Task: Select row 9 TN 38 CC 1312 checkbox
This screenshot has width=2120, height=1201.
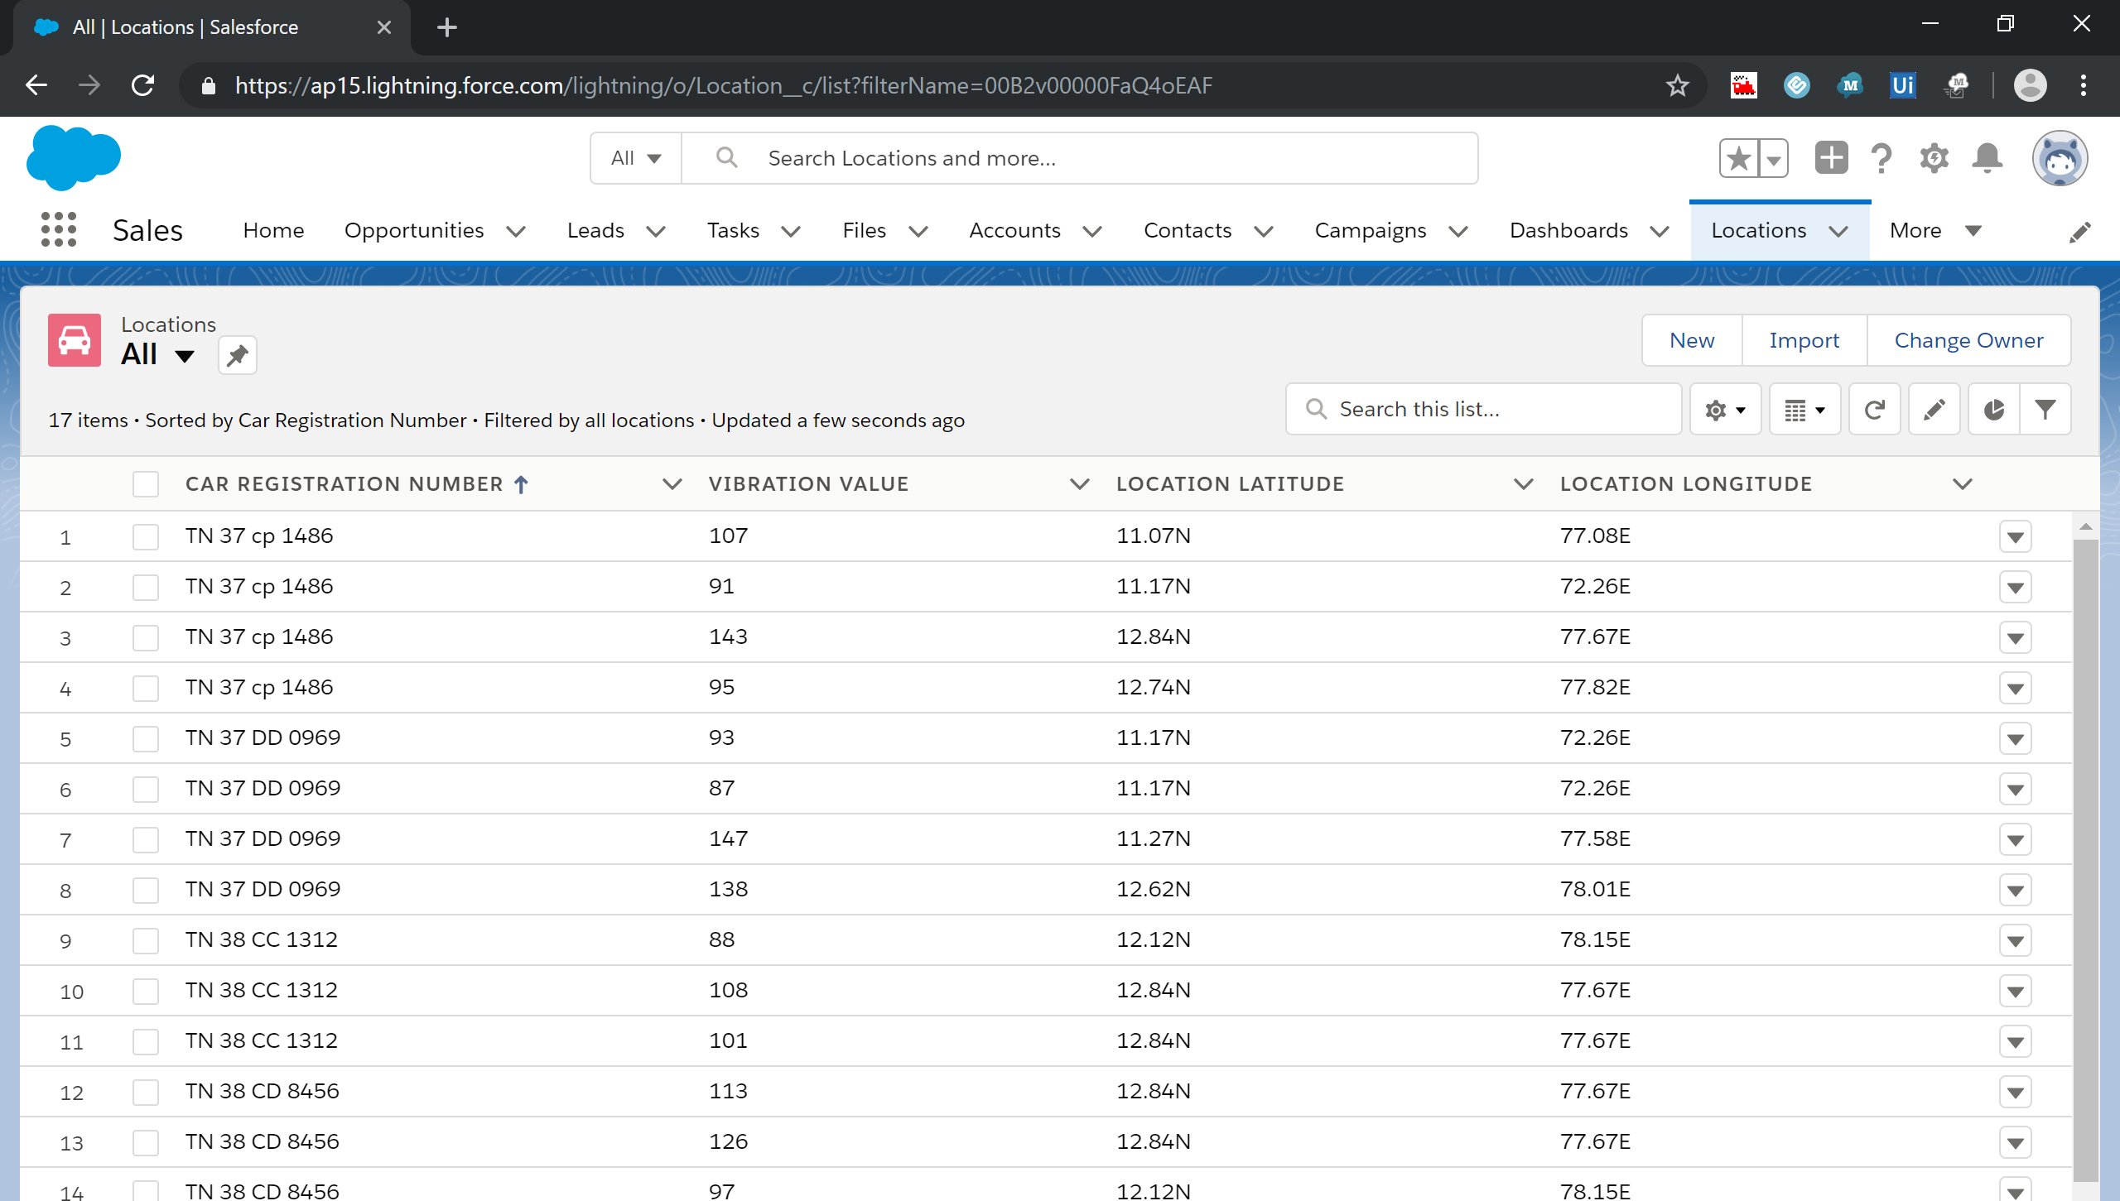Action: click(x=146, y=940)
